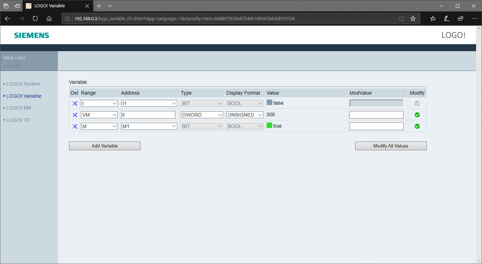Open Type dropdown showing DWORD
This screenshot has width=482, height=264.
point(202,115)
